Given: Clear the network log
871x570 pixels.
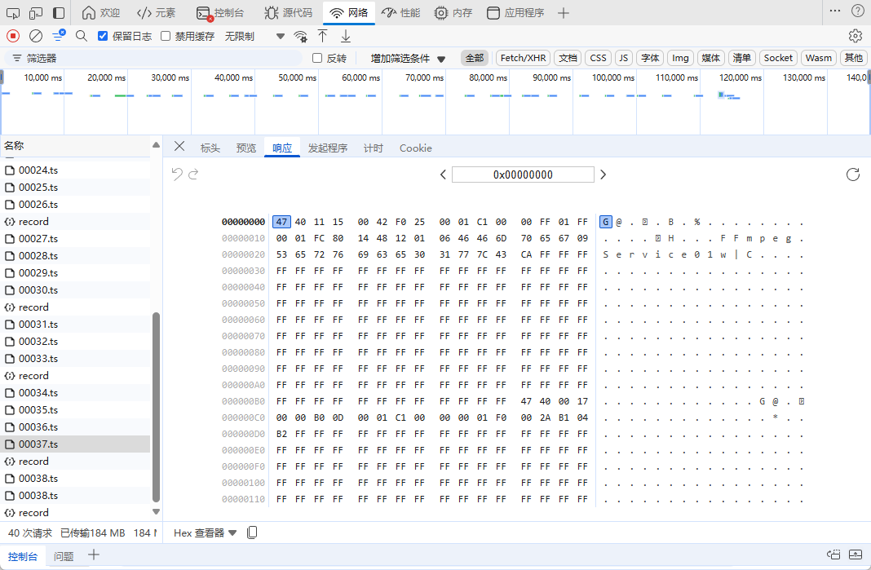Looking at the screenshot, I should 36,36.
